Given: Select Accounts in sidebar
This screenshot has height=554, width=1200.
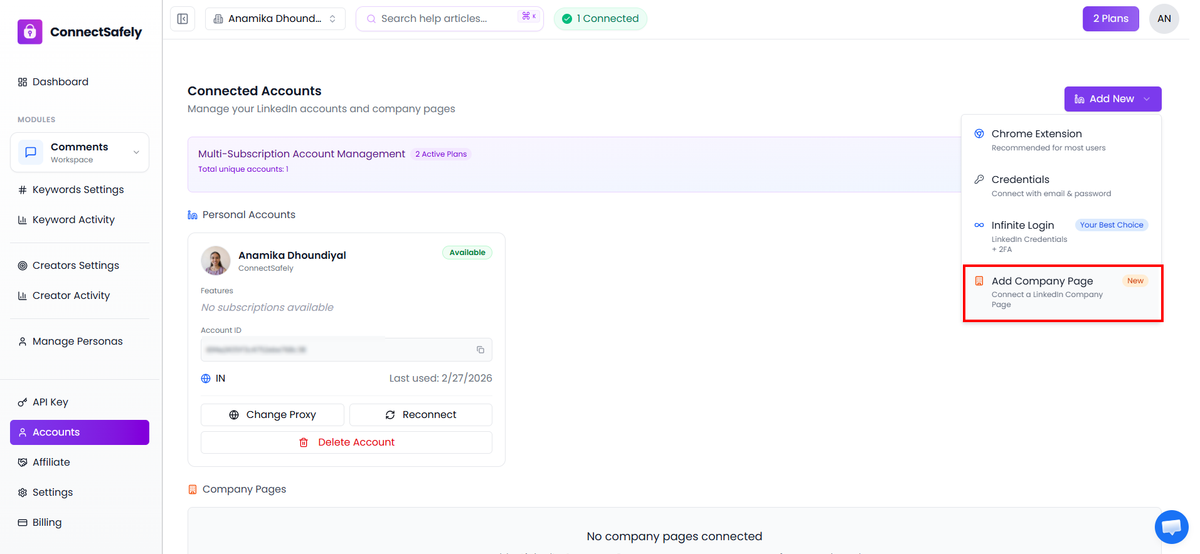Looking at the screenshot, I should 80,432.
